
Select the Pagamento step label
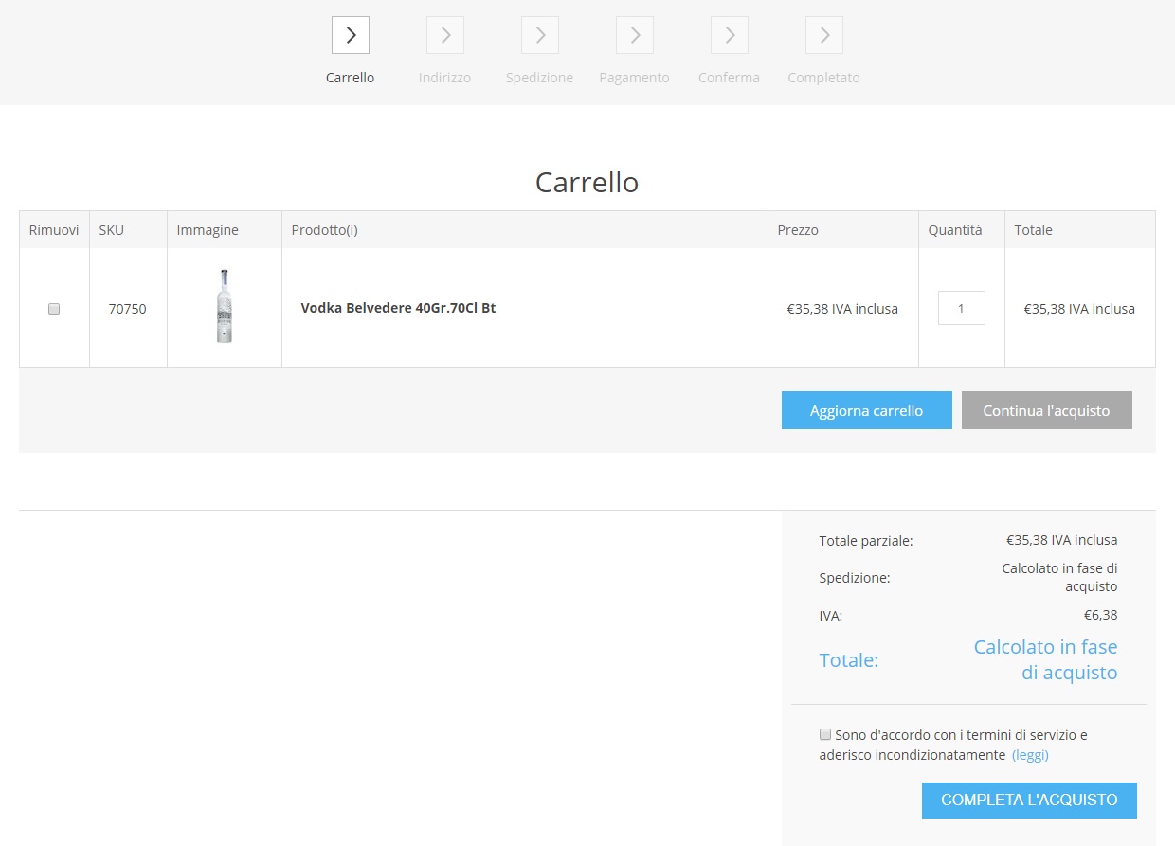point(635,78)
